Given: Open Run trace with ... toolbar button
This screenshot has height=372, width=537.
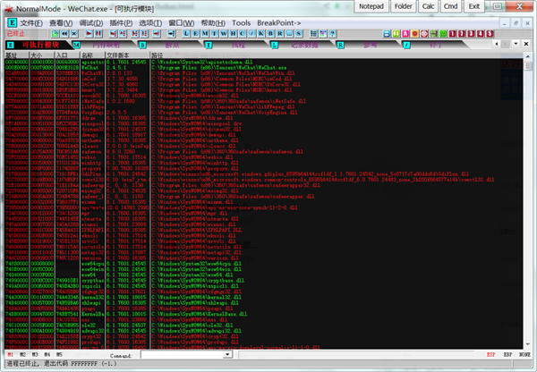Looking at the screenshot, I should point(290,34).
